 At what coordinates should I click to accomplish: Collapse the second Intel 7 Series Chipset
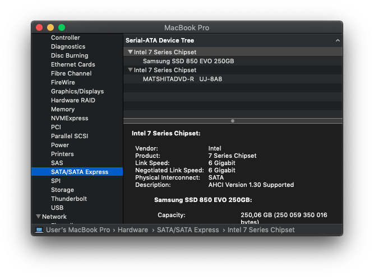[130, 70]
